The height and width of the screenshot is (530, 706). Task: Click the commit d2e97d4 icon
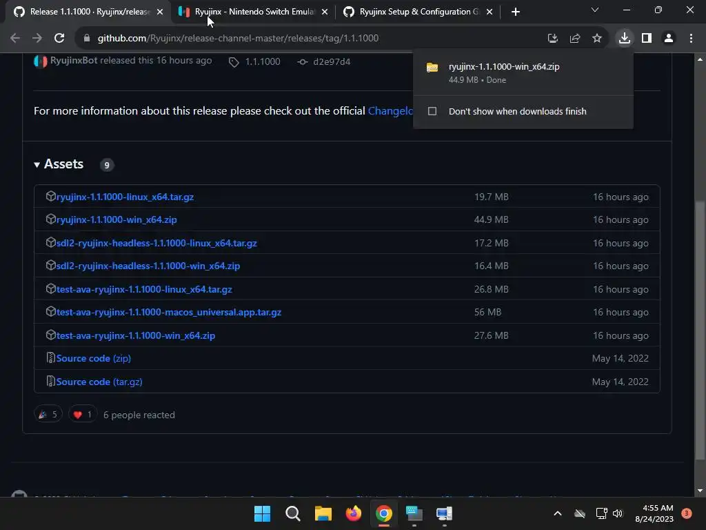tap(303, 61)
